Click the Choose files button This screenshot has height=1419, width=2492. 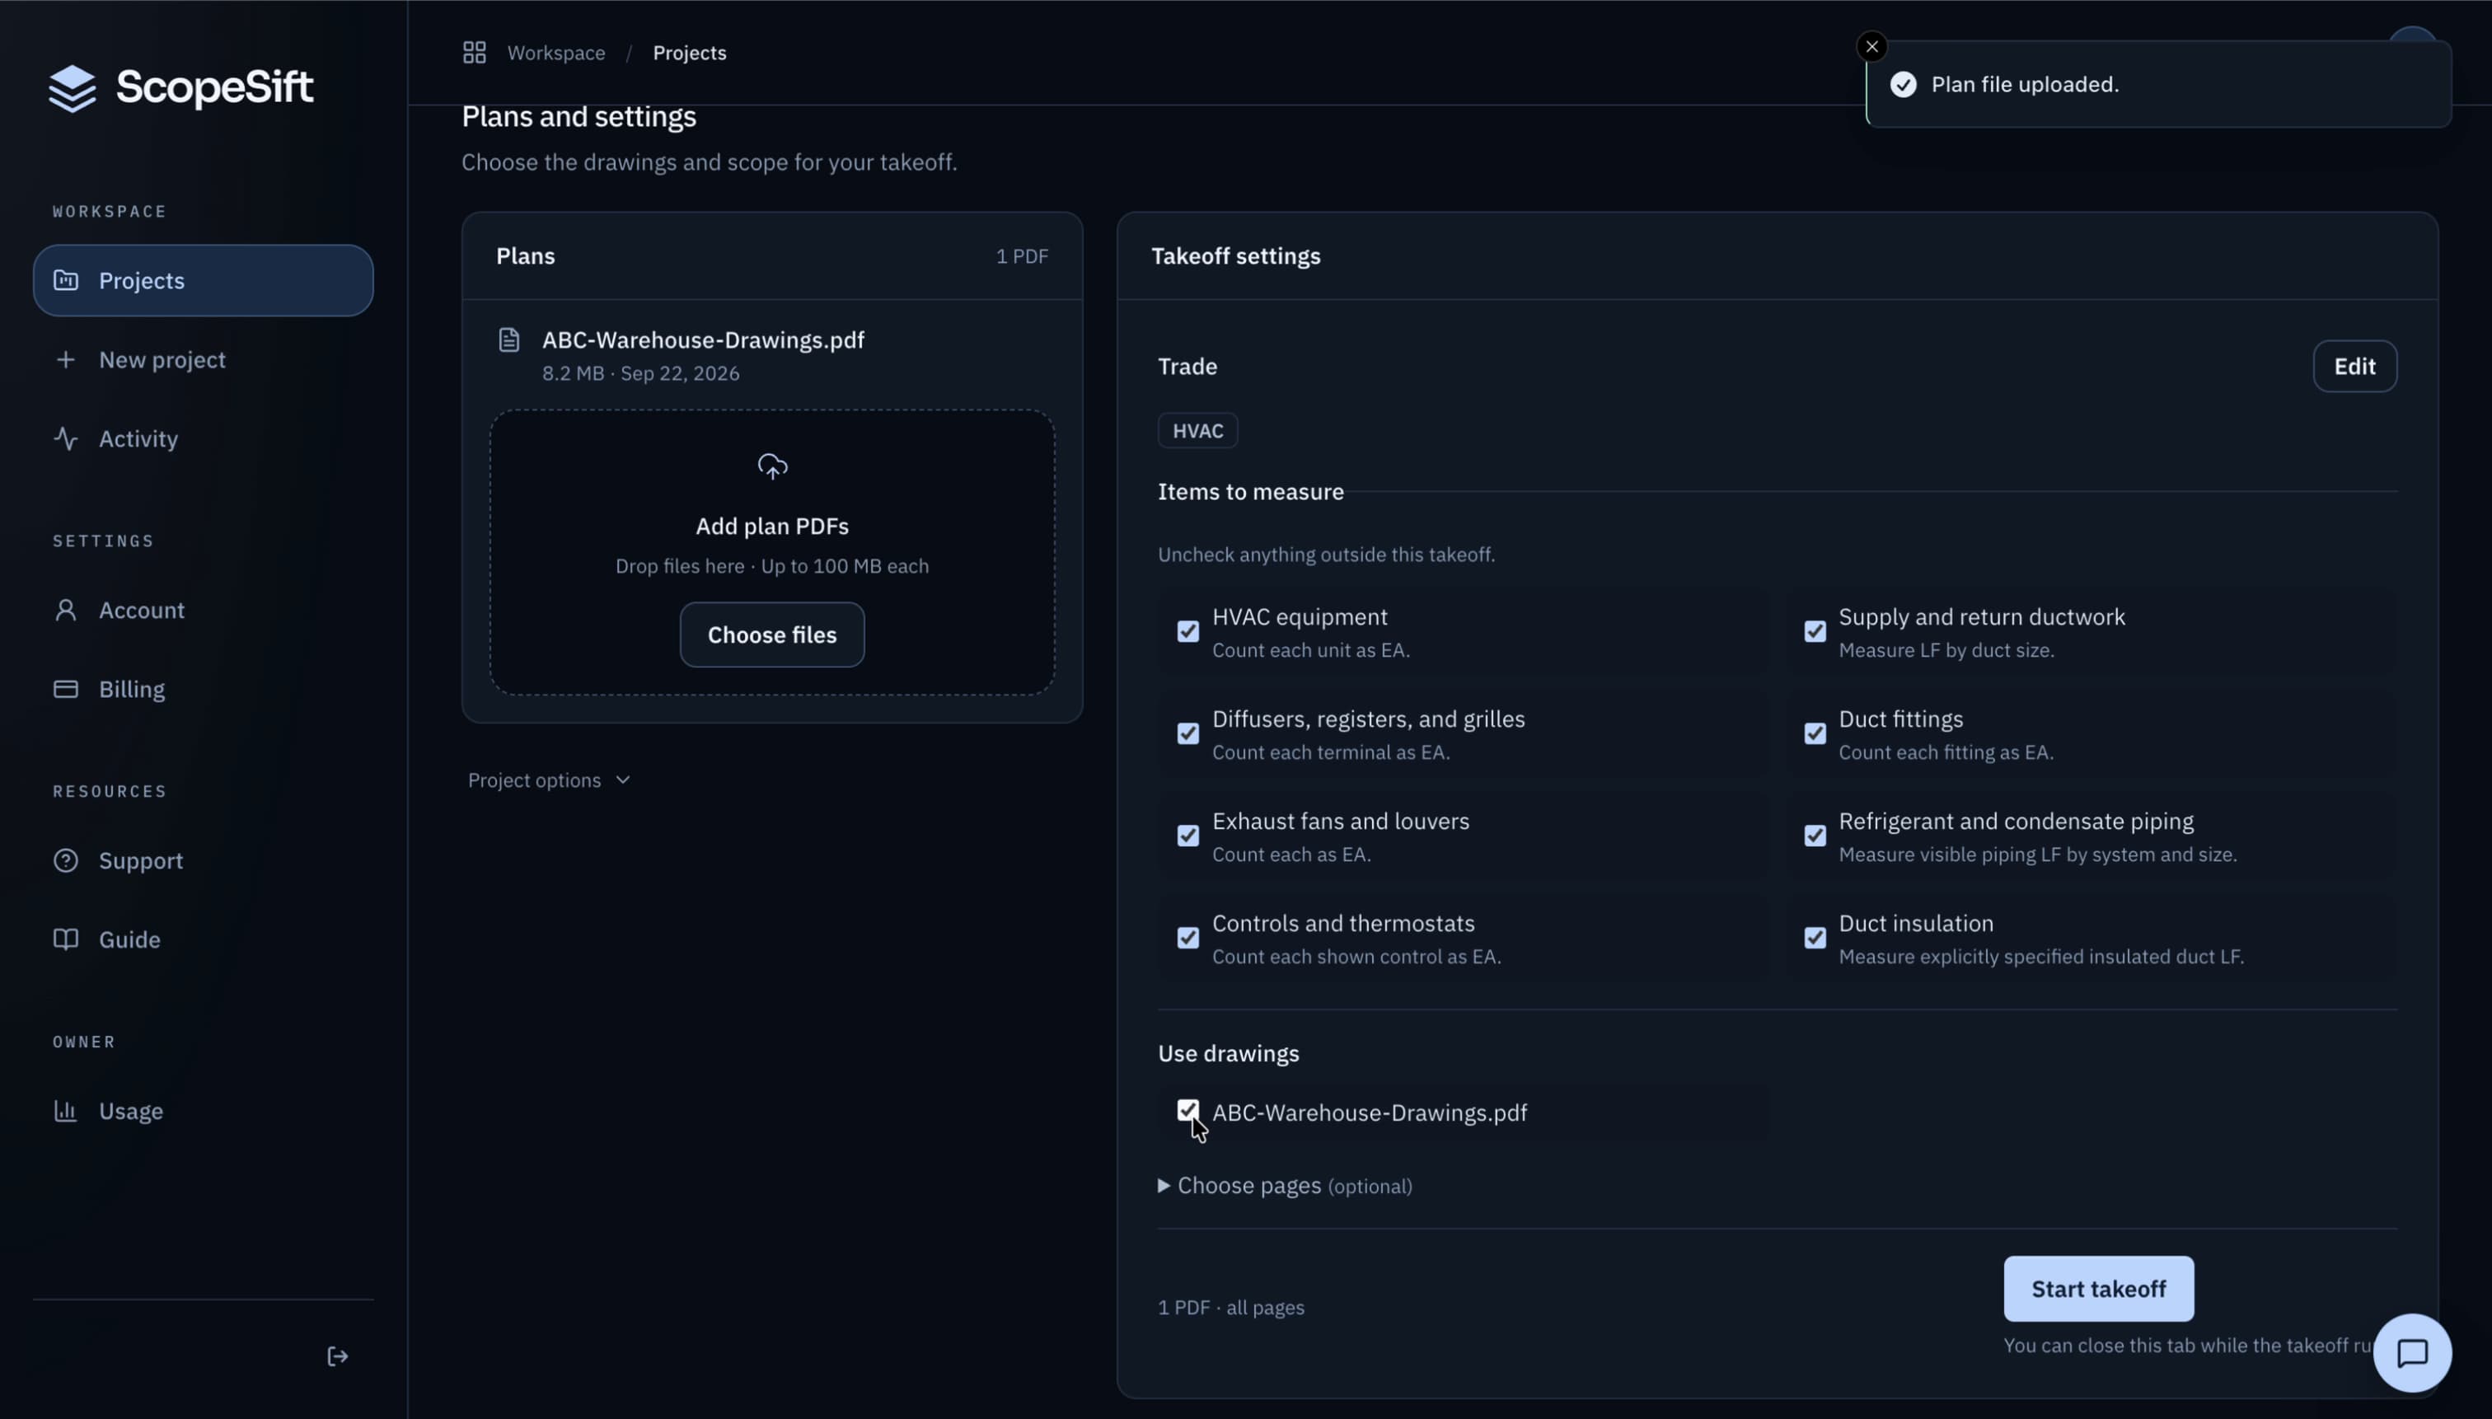click(x=771, y=635)
